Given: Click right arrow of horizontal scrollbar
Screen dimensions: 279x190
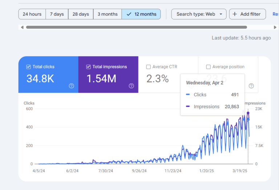Looking at the screenshot, I should 275,27.
